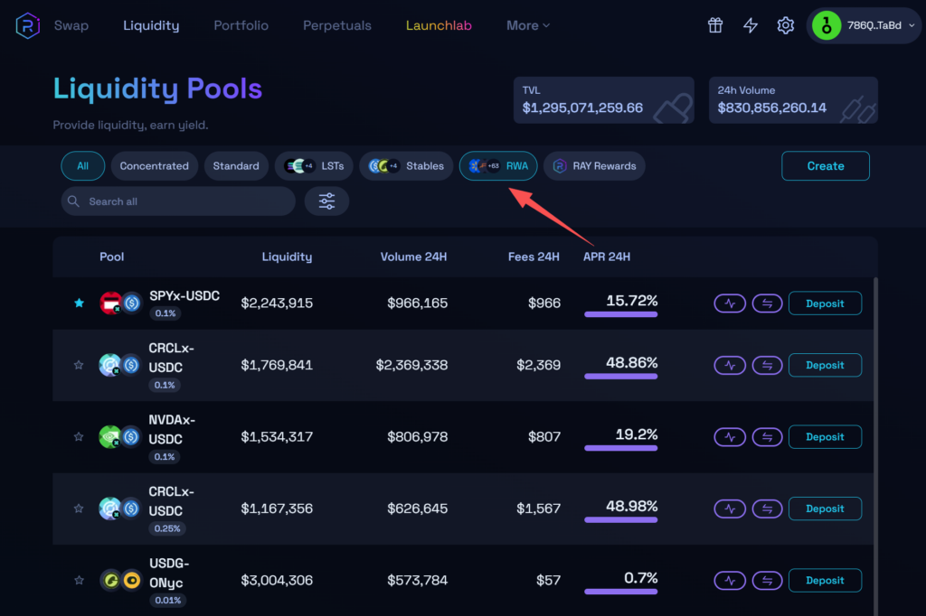Sort pools by APR 24H column
Viewport: 926px width, 616px height.
click(607, 257)
